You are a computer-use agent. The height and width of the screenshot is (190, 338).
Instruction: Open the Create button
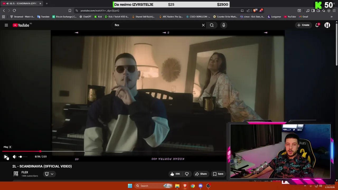(x=303, y=25)
